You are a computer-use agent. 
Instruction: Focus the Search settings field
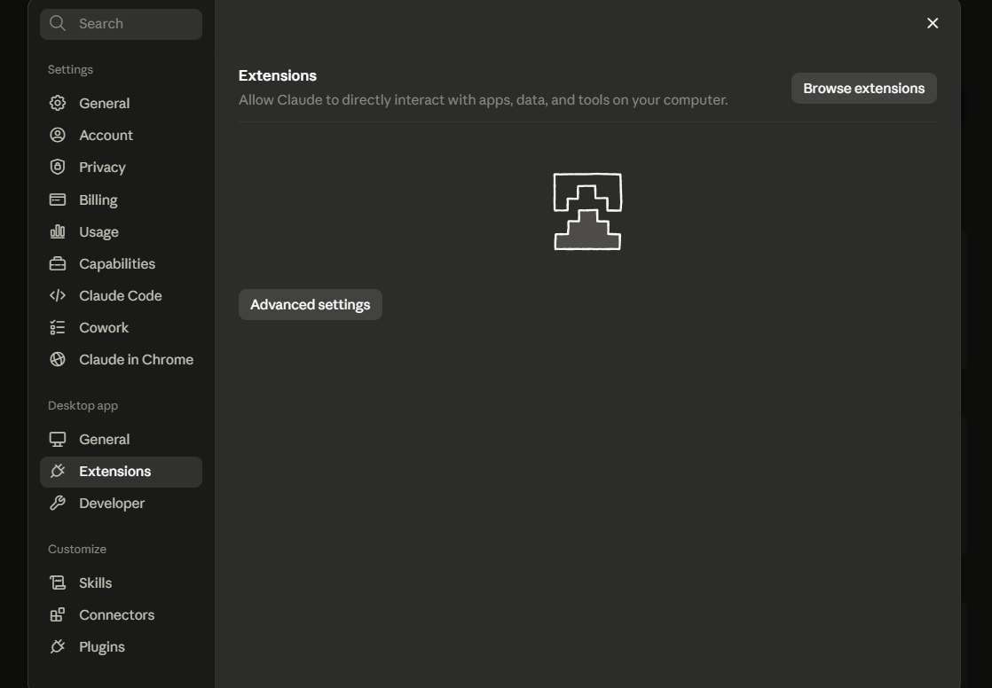[121, 24]
